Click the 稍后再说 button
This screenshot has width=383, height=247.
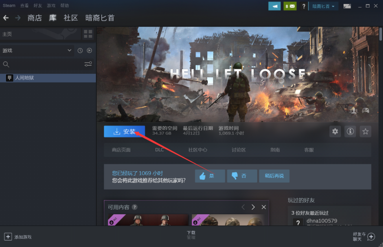274,176
